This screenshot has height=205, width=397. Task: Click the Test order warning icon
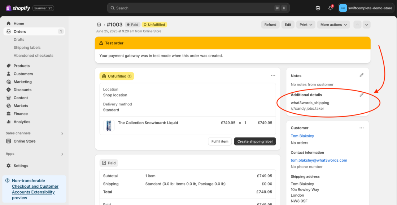[101, 43]
